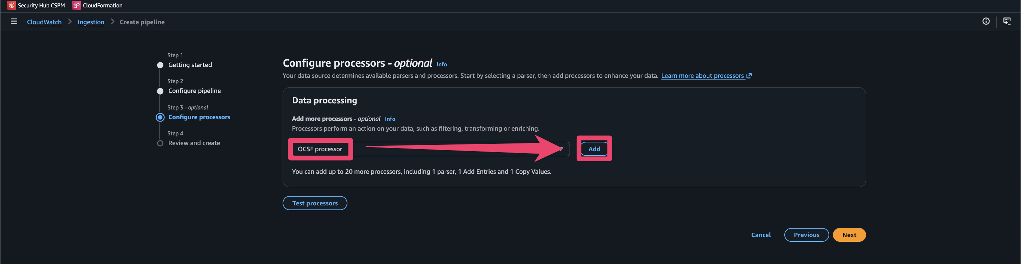The image size is (1021, 264).
Task: Select the Getting started step indicator
Action: (160, 65)
